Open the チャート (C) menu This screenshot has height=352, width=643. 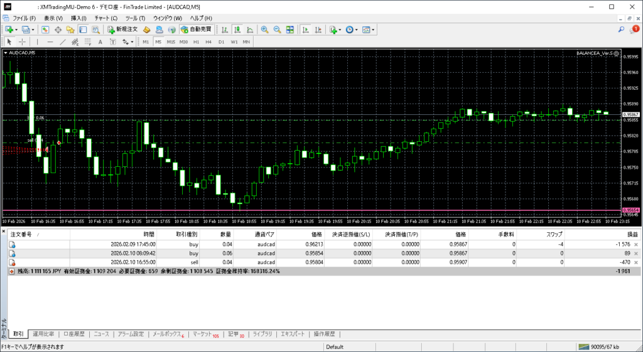[x=105, y=18]
